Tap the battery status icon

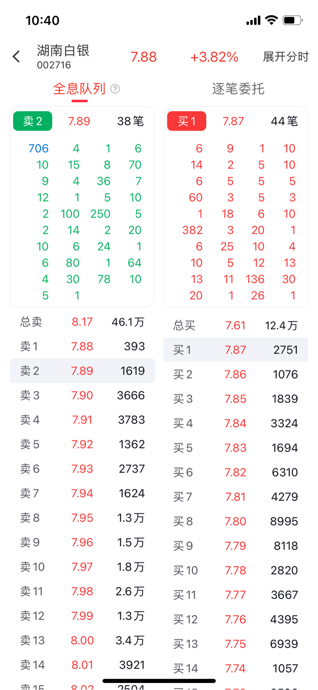[x=292, y=20]
